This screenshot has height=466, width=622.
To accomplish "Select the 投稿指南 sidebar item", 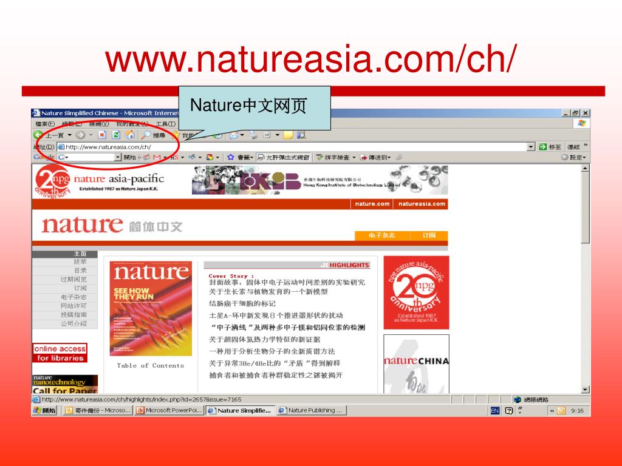I will point(64,315).
